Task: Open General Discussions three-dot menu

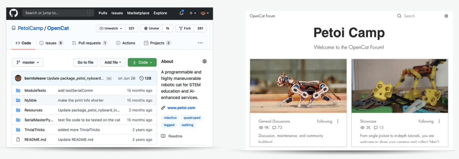Action: pyautogui.click(x=338, y=121)
